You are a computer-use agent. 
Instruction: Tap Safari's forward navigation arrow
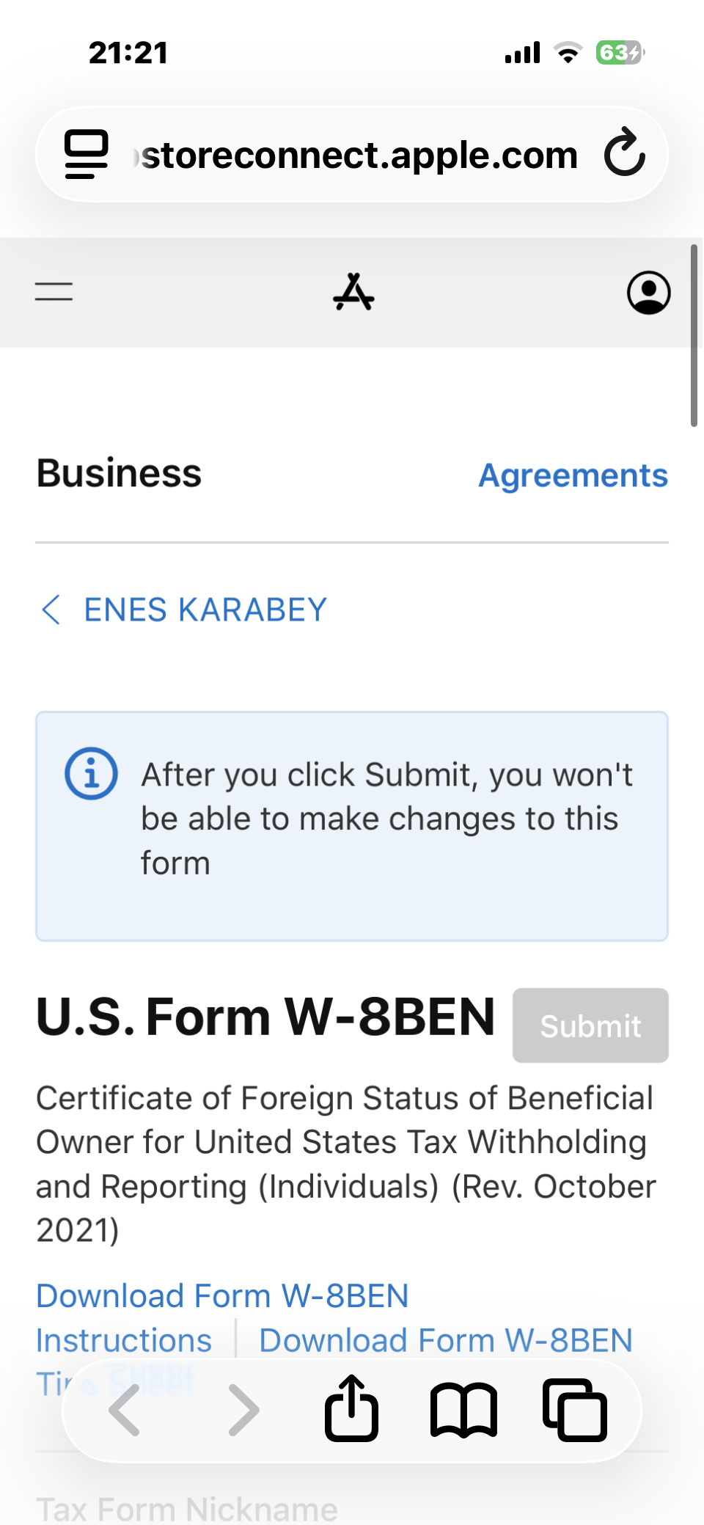tap(243, 1409)
